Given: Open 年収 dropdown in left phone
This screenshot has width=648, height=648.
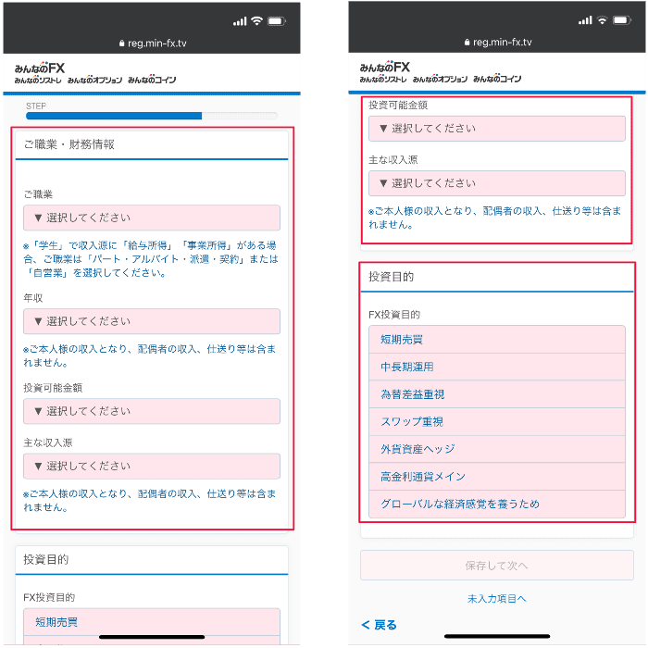Looking at the screenshot, I should [152, 321].
